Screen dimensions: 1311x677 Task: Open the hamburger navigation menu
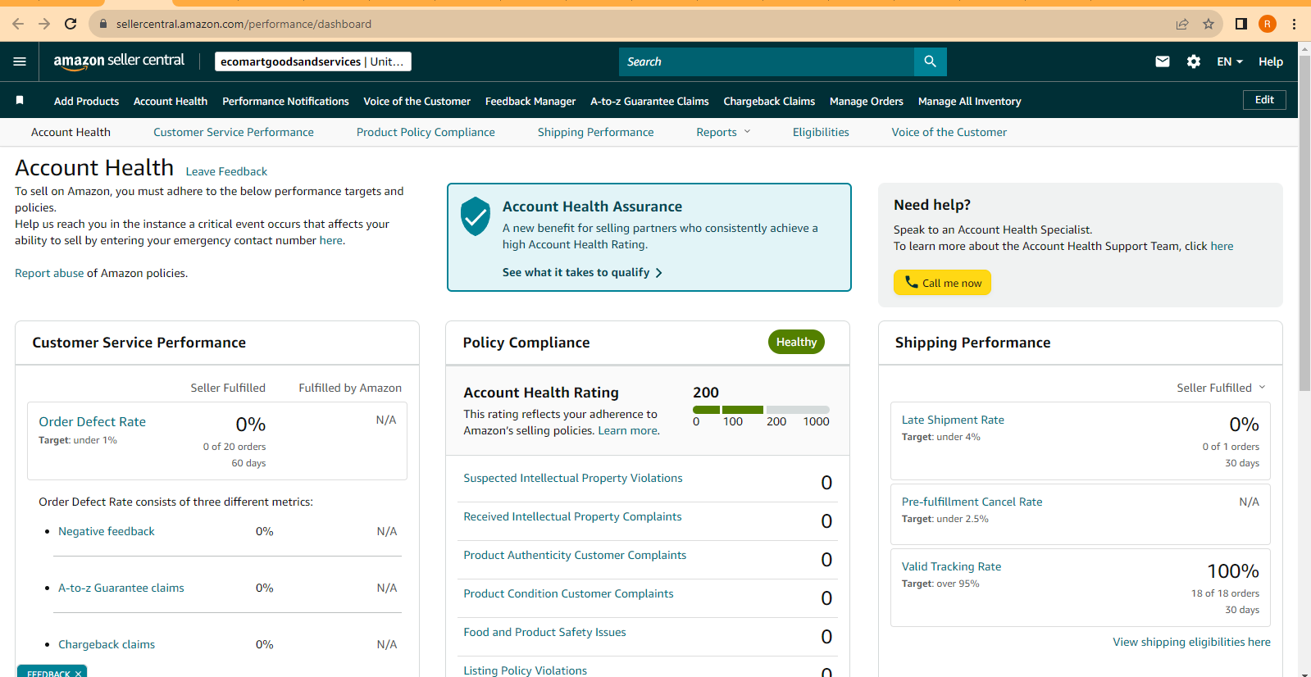pyautogui.click(x=20, y=61)
